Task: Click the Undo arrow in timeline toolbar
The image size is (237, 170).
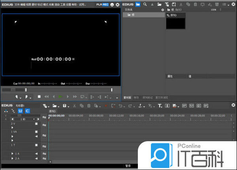Action: [x=121, y=106]
